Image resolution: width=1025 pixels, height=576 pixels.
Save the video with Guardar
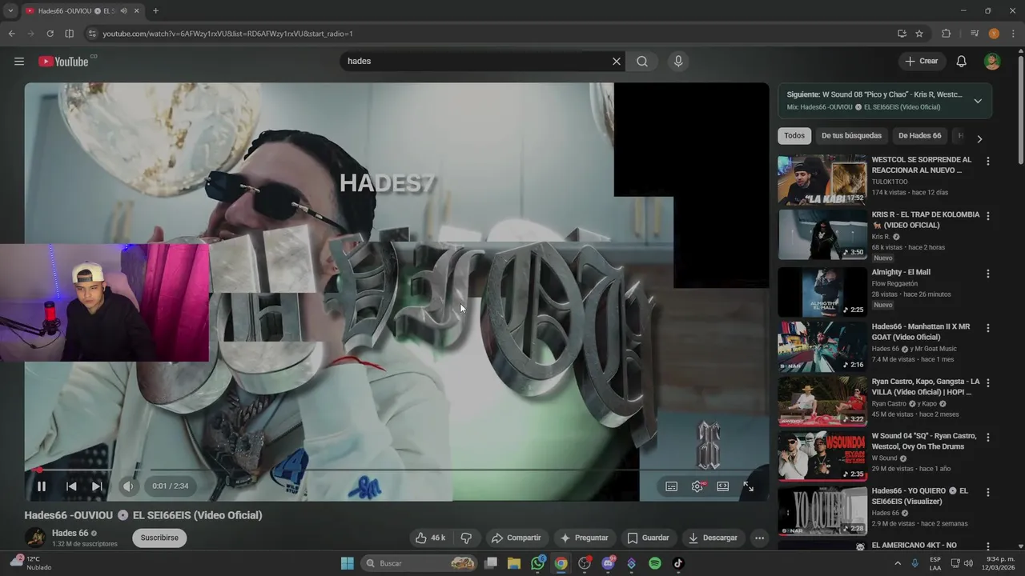(x=648, y=538)
